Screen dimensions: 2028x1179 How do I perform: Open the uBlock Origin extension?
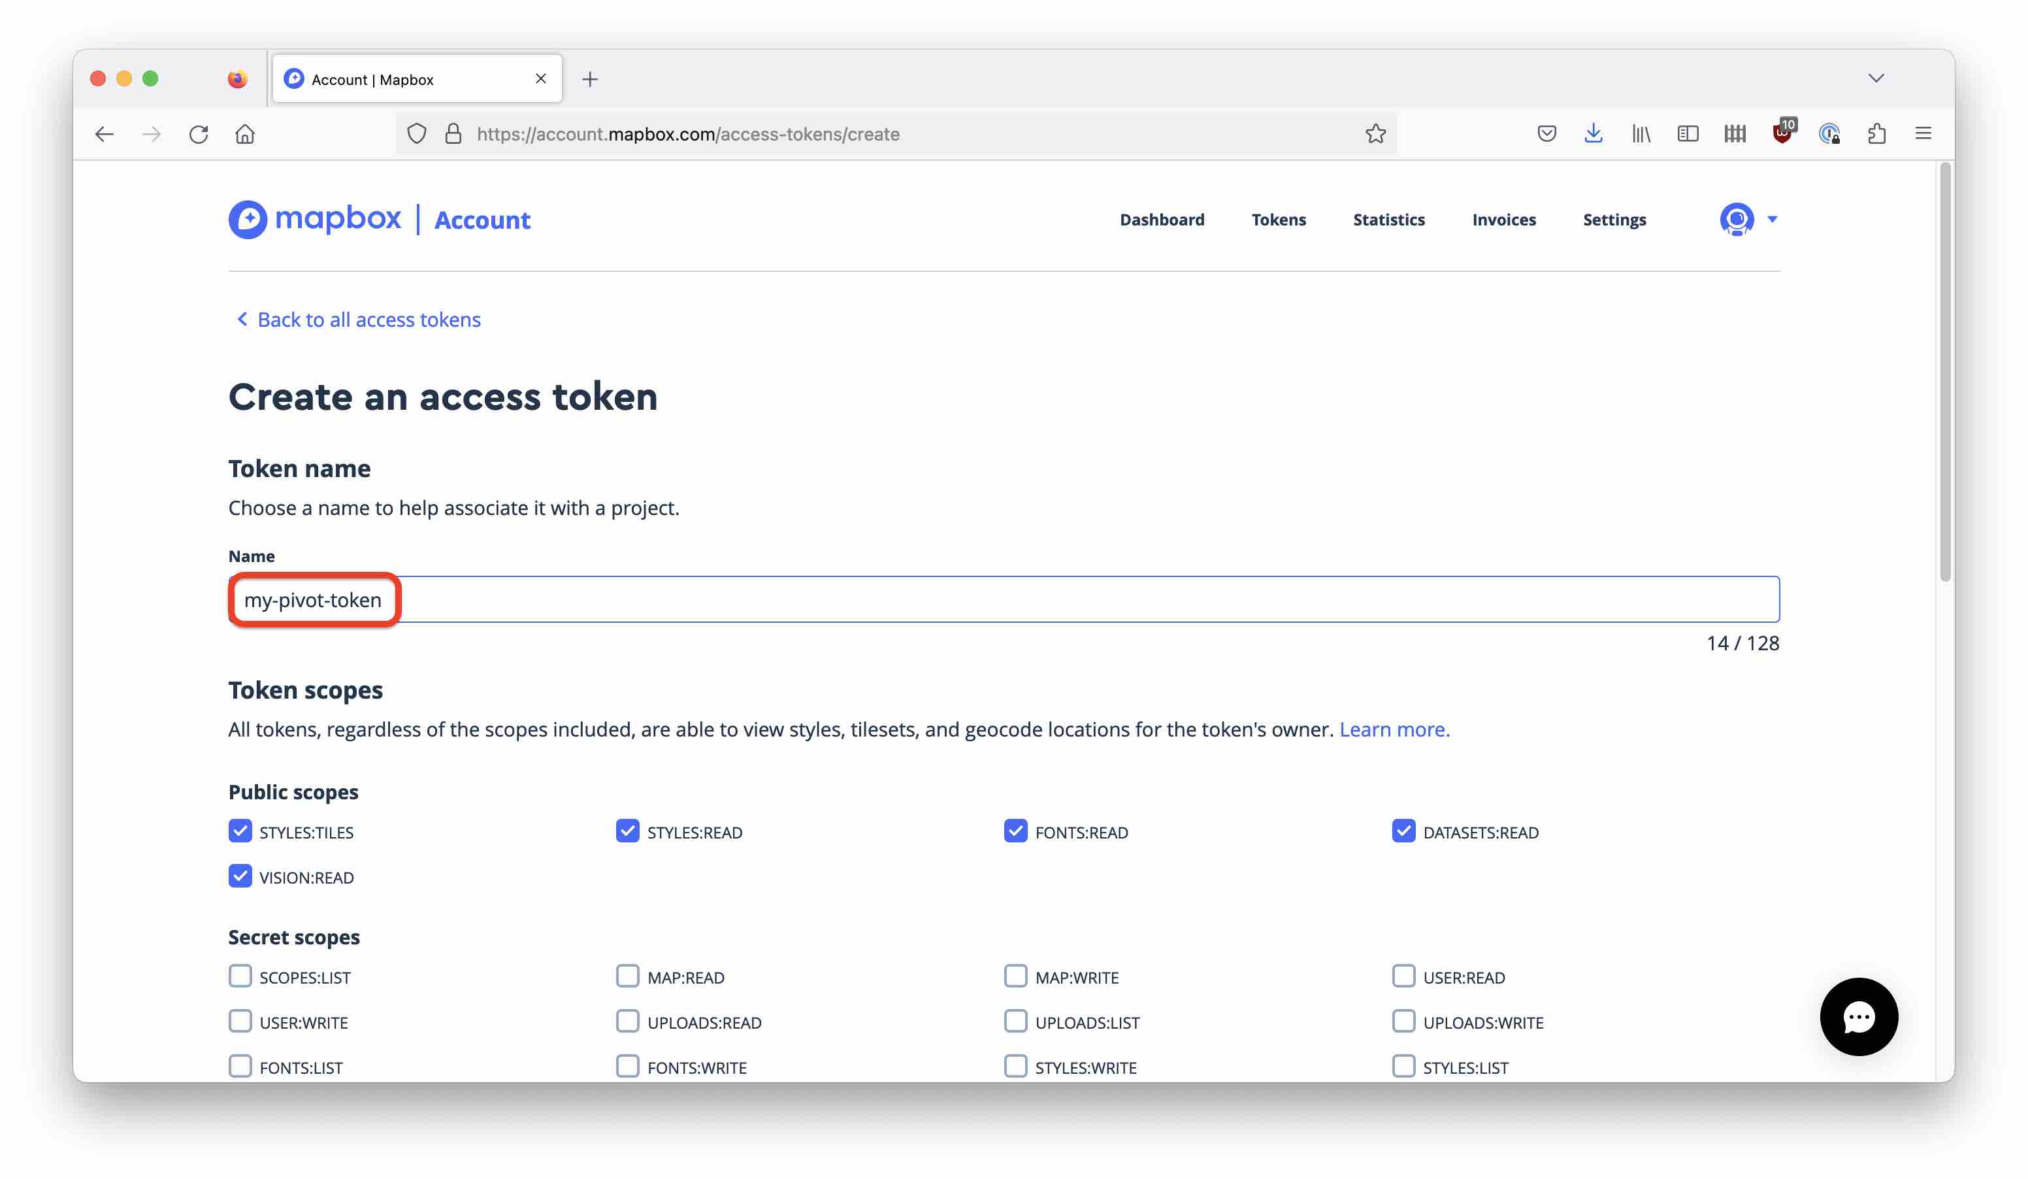coord(1781,133)
